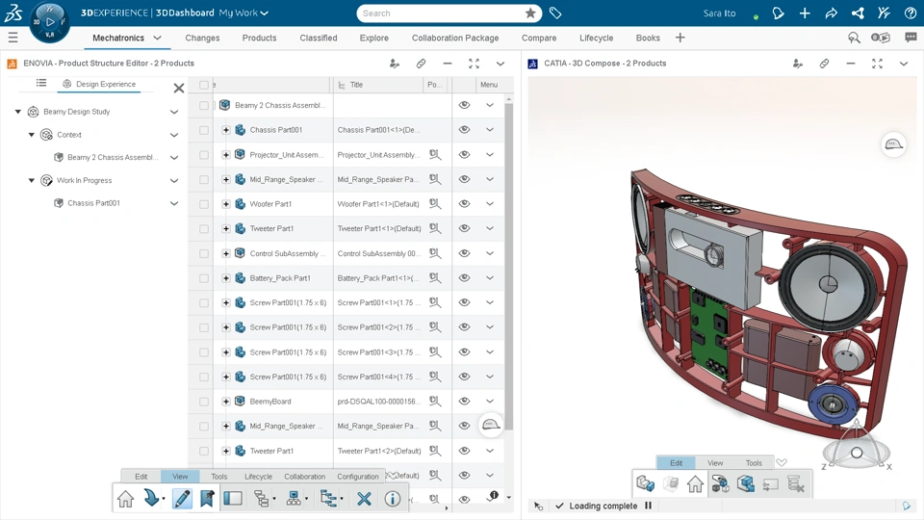Viewport: 924px width, 520px height.
Task: Collapse the Beamy Design Study tree node
Action: 18,112
